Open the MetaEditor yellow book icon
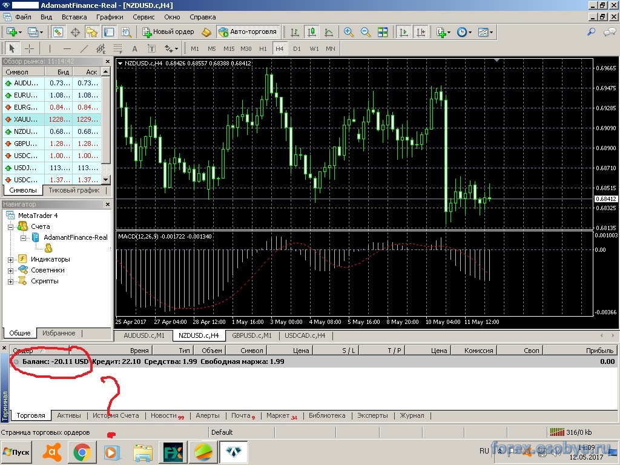Screen dimensions: 620x465 coord(206,32)
